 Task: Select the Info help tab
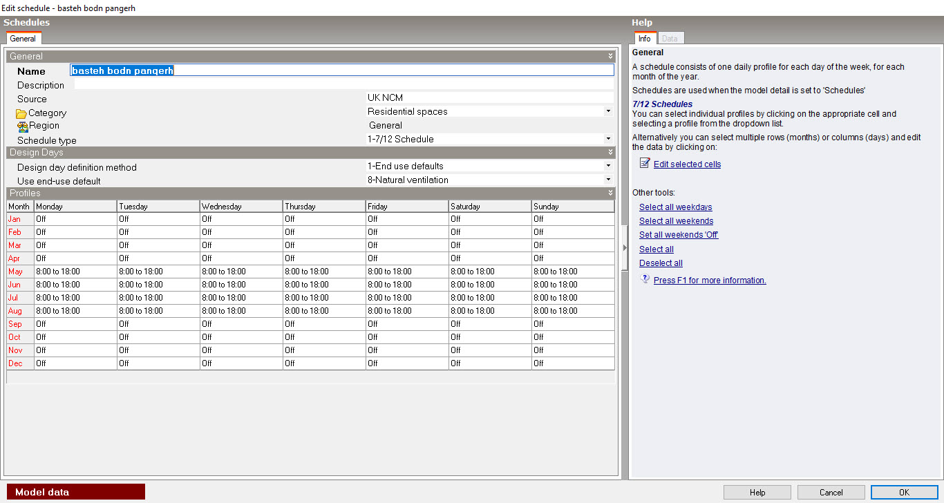tap(644, 39)
